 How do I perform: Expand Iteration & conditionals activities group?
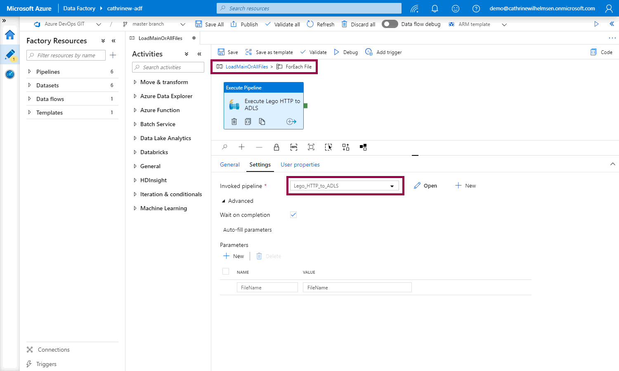pos(135,194)
